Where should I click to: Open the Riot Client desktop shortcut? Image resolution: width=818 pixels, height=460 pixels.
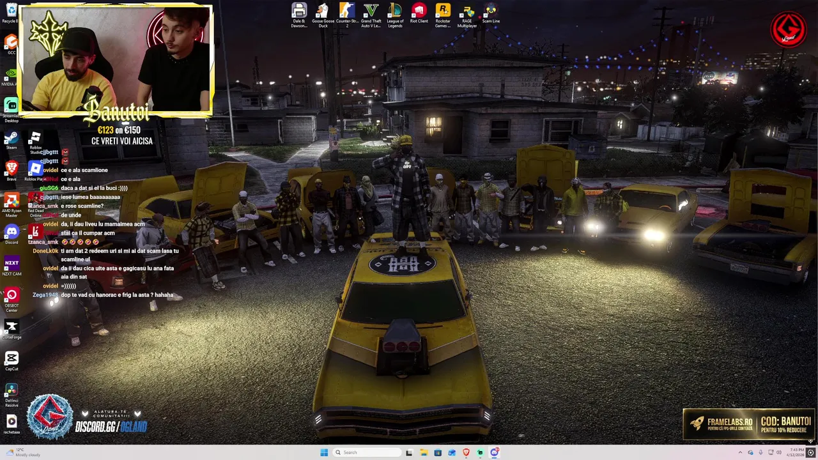pyautogui.click(x=419, y=13)
